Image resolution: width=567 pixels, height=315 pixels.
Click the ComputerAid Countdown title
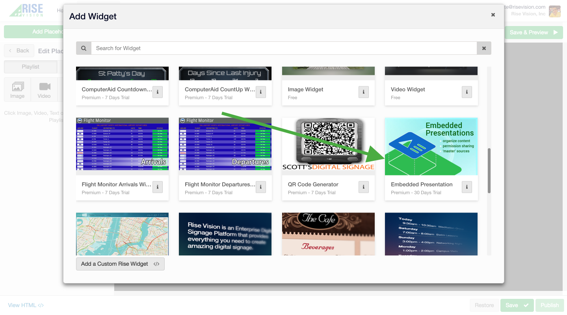[117, 89]
